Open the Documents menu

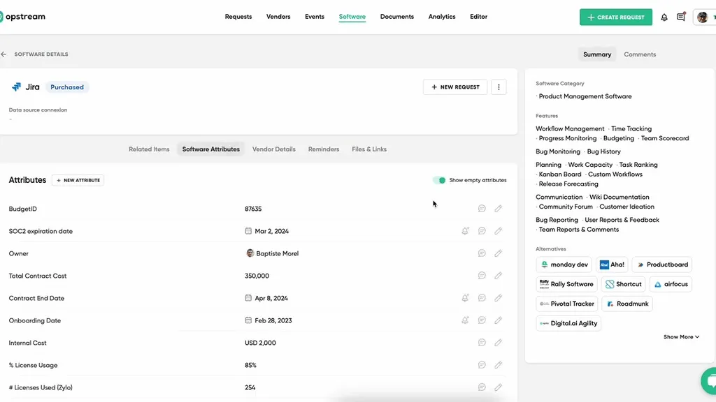[x=397, y=17]
